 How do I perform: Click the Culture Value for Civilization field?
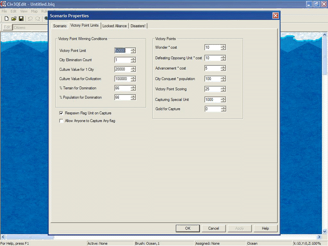coord(122,79)
